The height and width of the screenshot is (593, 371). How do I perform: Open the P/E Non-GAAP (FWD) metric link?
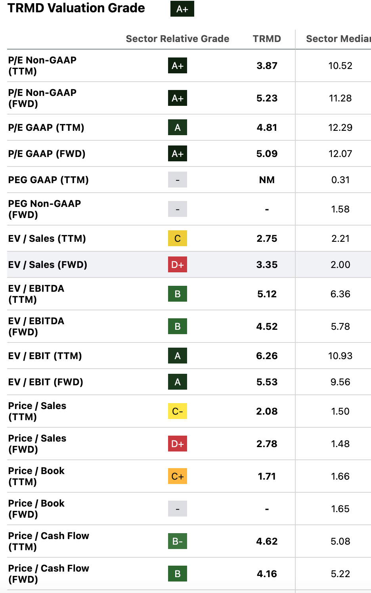(42, 98)
